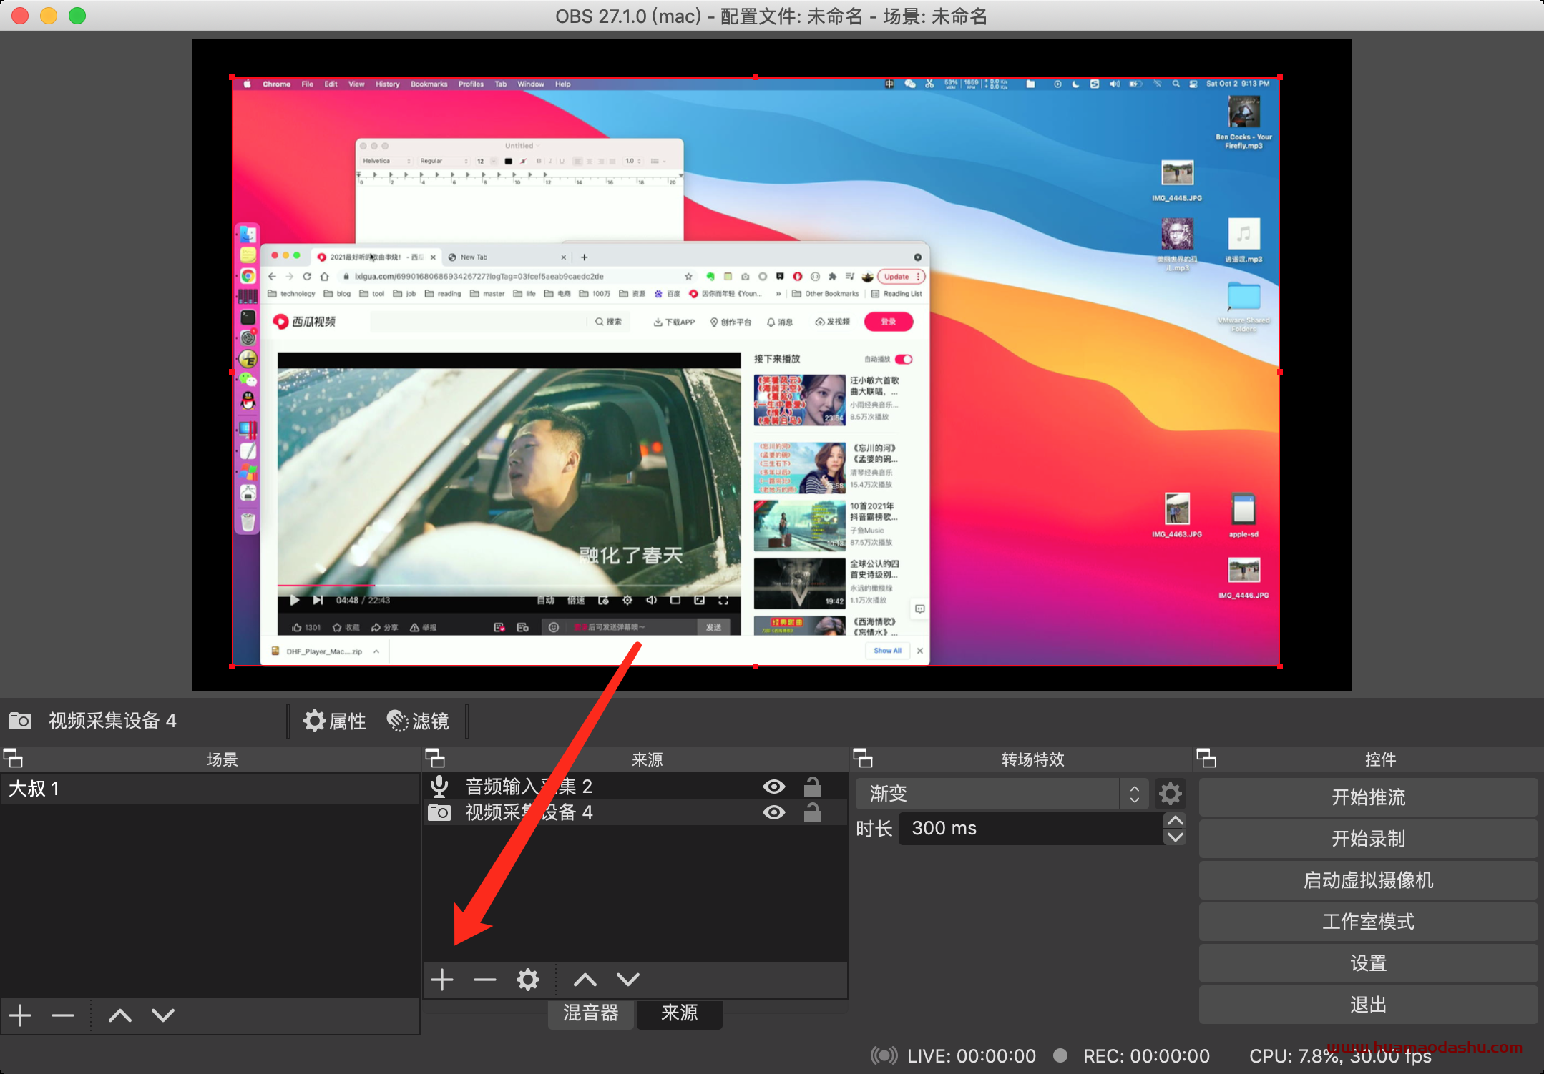This screenshot has height=1074, width=1544.
Task: Open 设置 settings button
Action: pyautogui.click(x=1368, y=962)
